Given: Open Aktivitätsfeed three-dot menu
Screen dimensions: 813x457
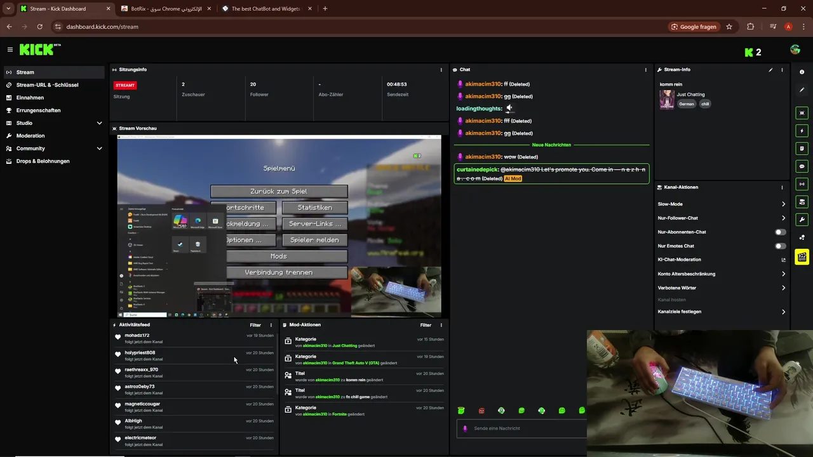Looking at the screenshot, I should pyautogui.click(x=271, y=325).
